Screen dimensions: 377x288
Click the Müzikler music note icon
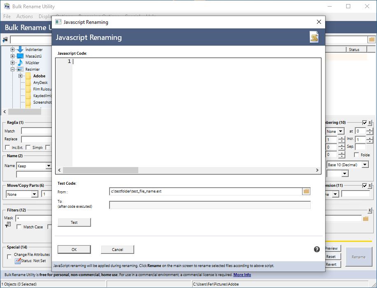point(20,63)
